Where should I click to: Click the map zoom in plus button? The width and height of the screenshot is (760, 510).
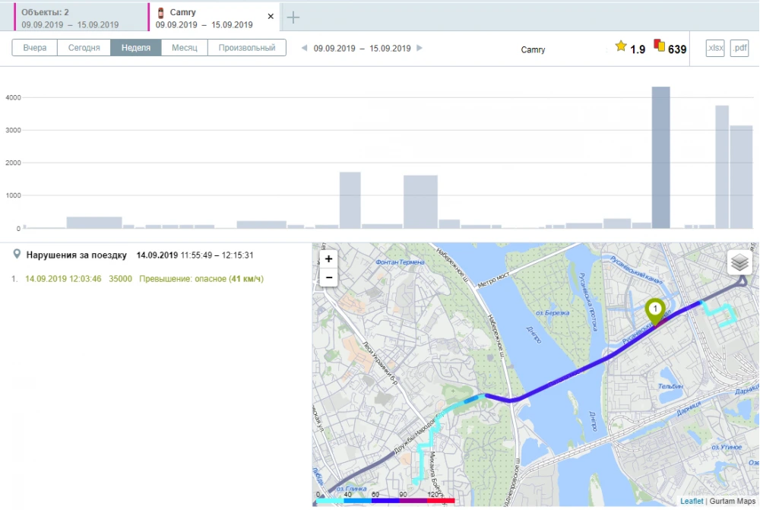[x=328, y=258]
